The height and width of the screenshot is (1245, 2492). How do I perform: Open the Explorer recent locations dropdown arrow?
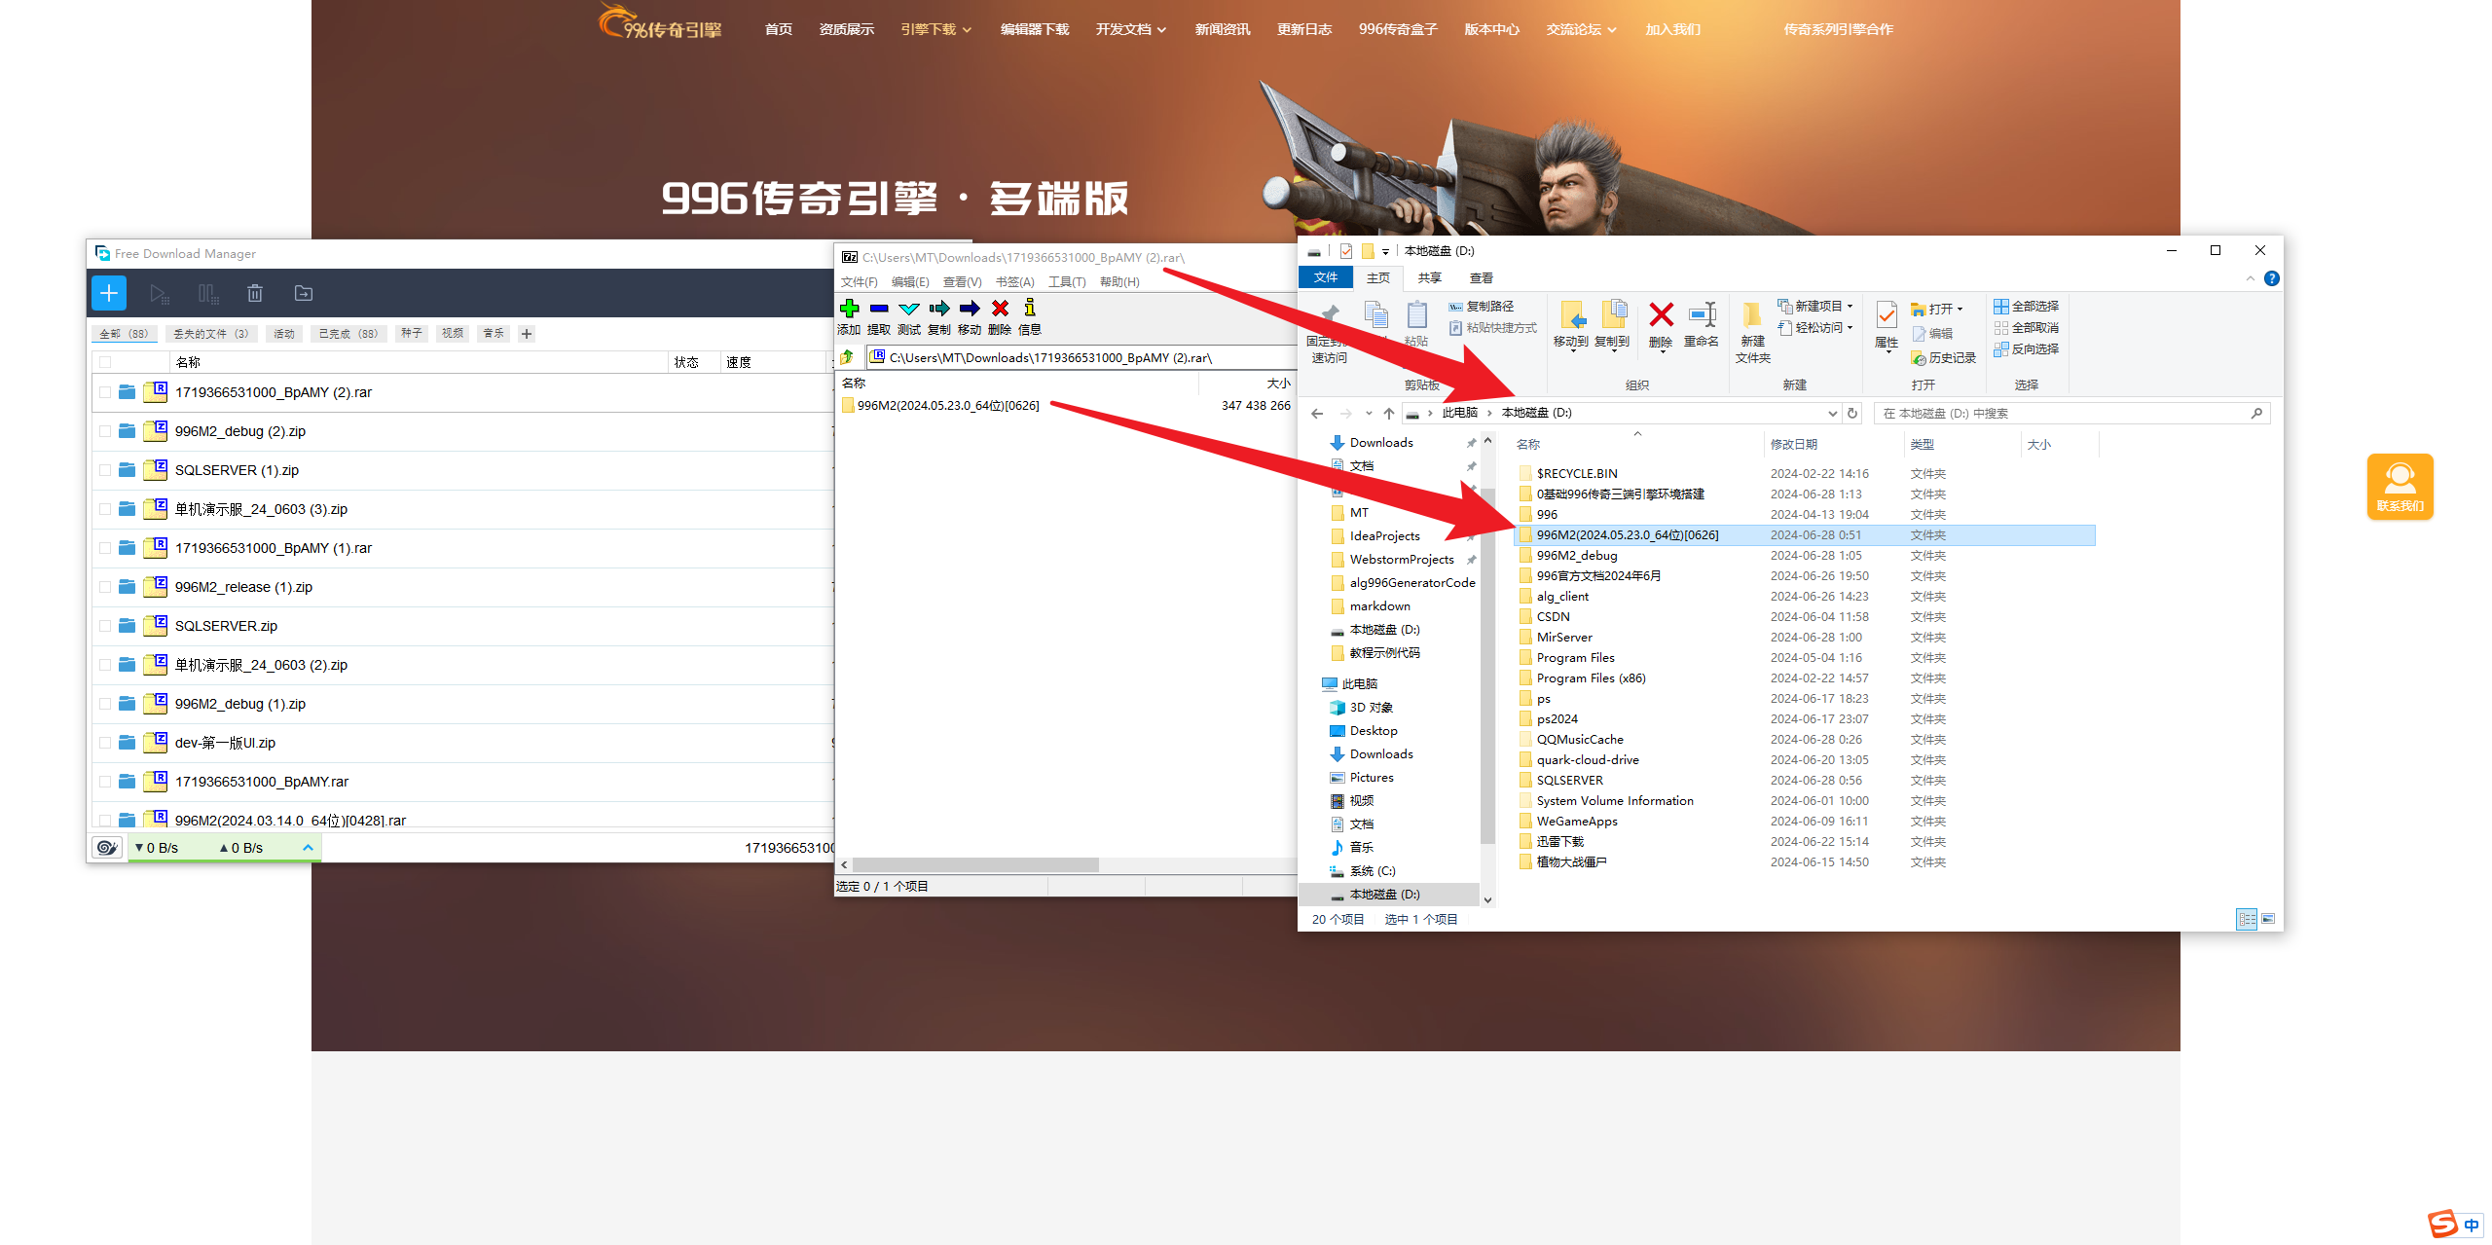coord(1369,414)
